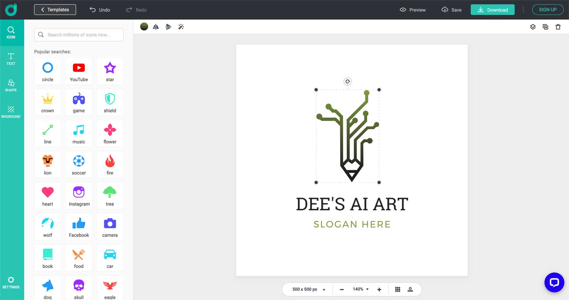Click the flip horizontal icon in toolbar
569x300 pixels.
[x=156, y=27]
